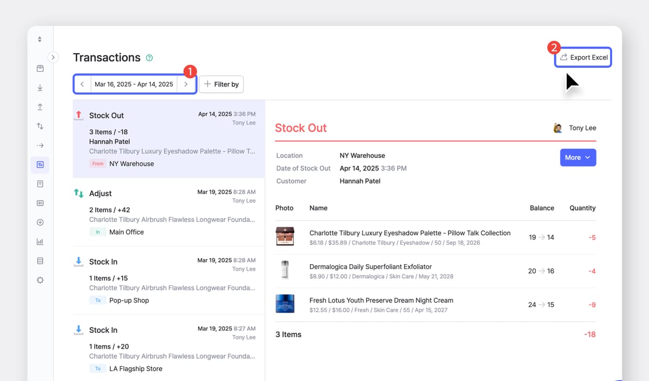Click the plus circle sidebar icon
This screenshot has height=381, width=649.
coord(39,222)
